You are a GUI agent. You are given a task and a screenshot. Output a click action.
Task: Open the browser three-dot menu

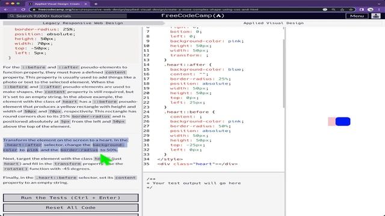(x=380, y=10)
